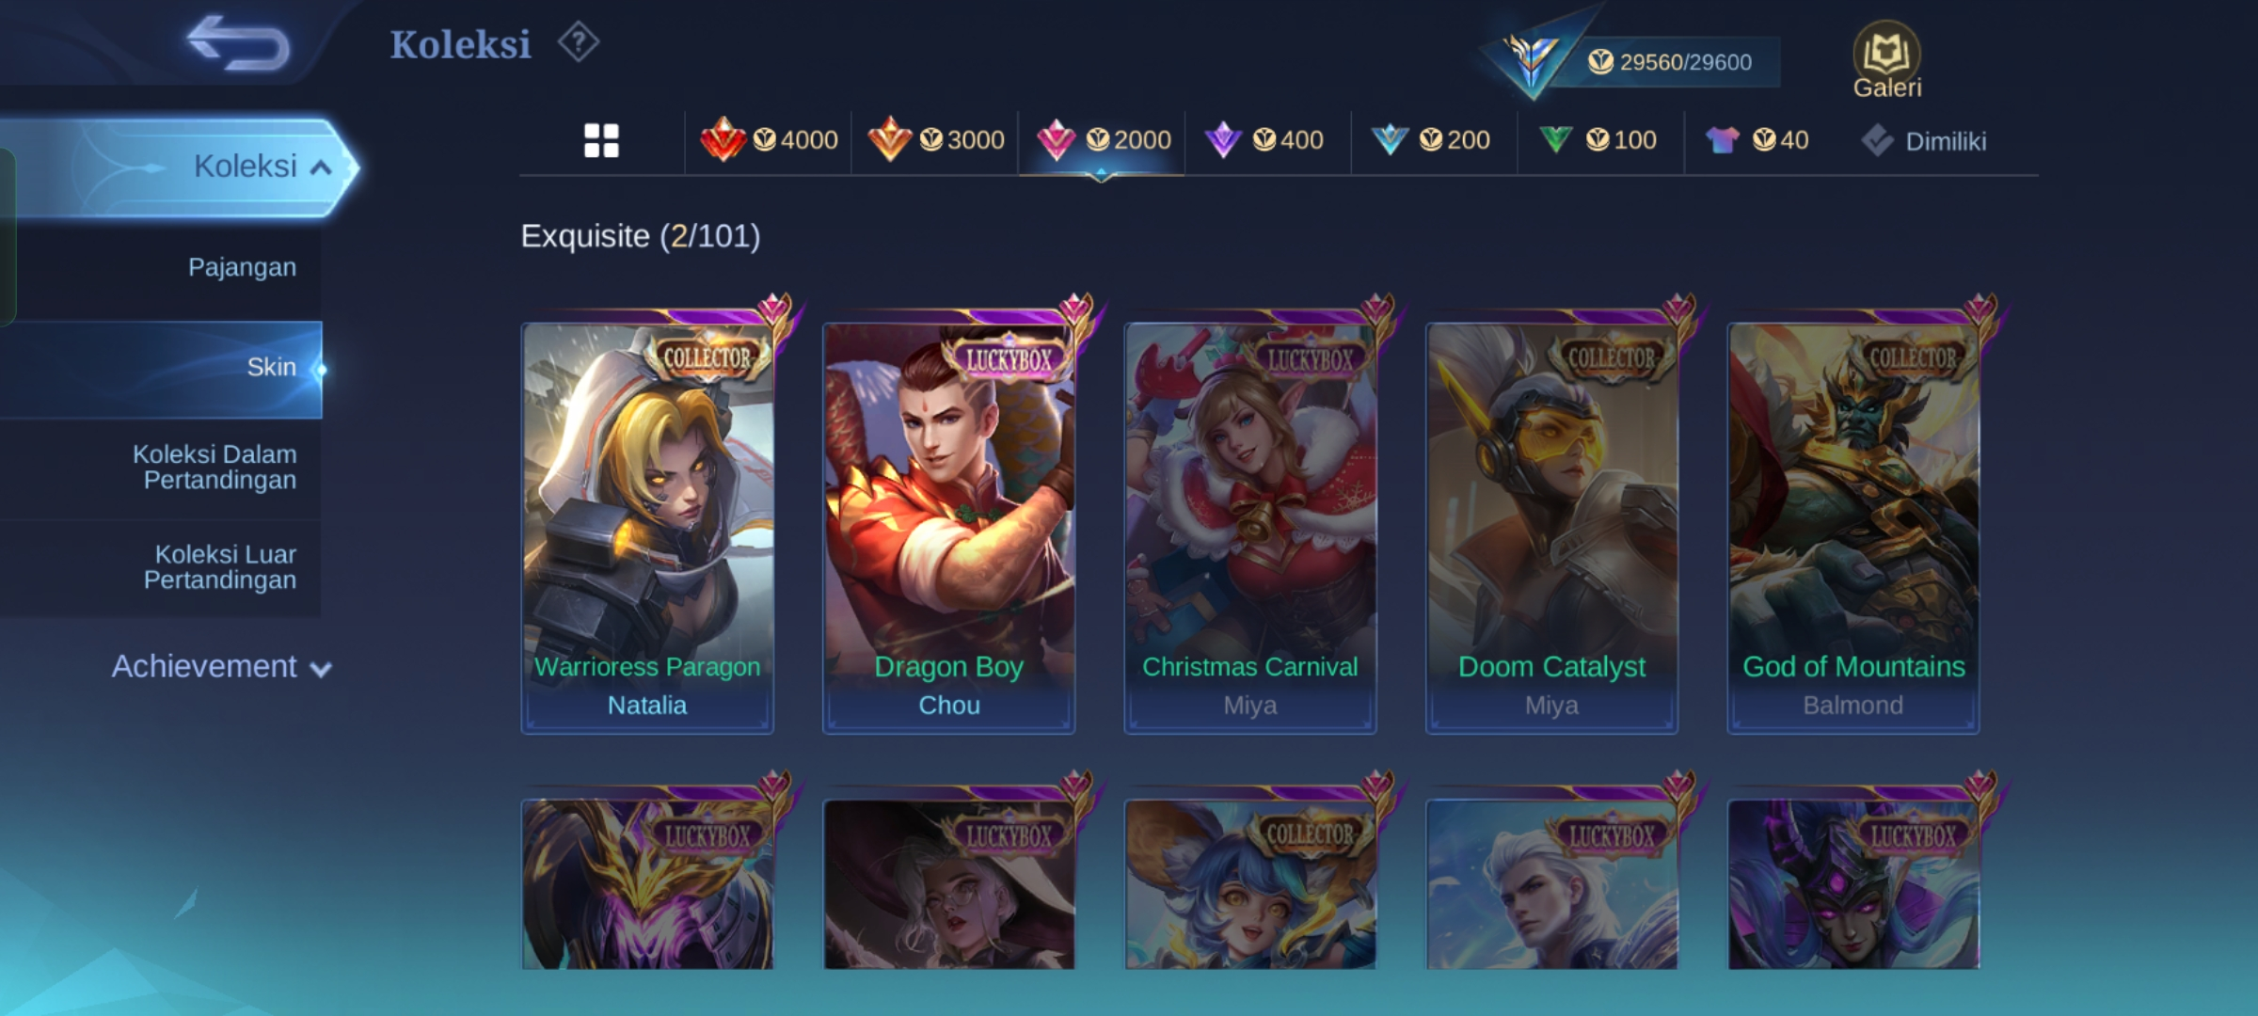2258x1016 pixels.
Task: Show all skins with grid icon
Action: [x=601, y=141]
